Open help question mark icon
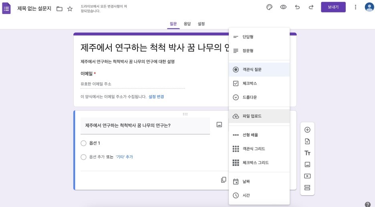The width and height of the screenshot is (375, 207). click(x=367, y=204)
